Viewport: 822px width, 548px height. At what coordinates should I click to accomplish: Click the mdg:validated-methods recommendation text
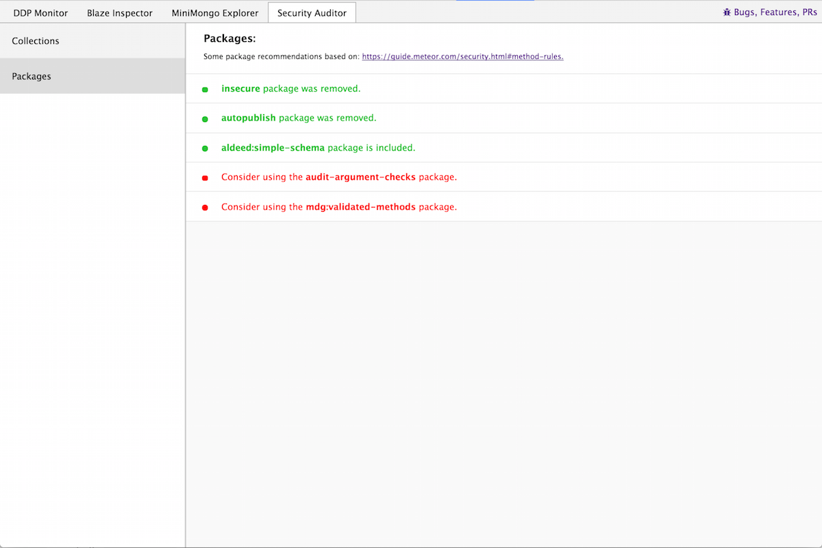[339, 206]
